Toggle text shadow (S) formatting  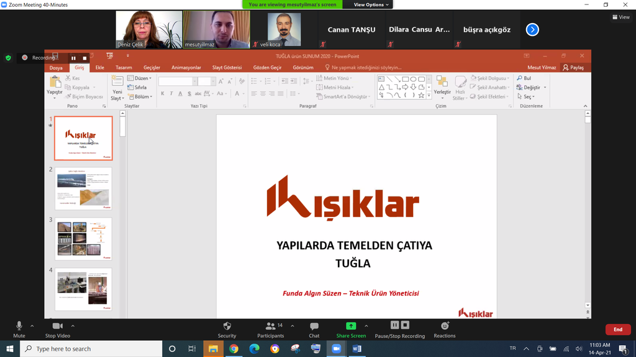pos(189,94)
